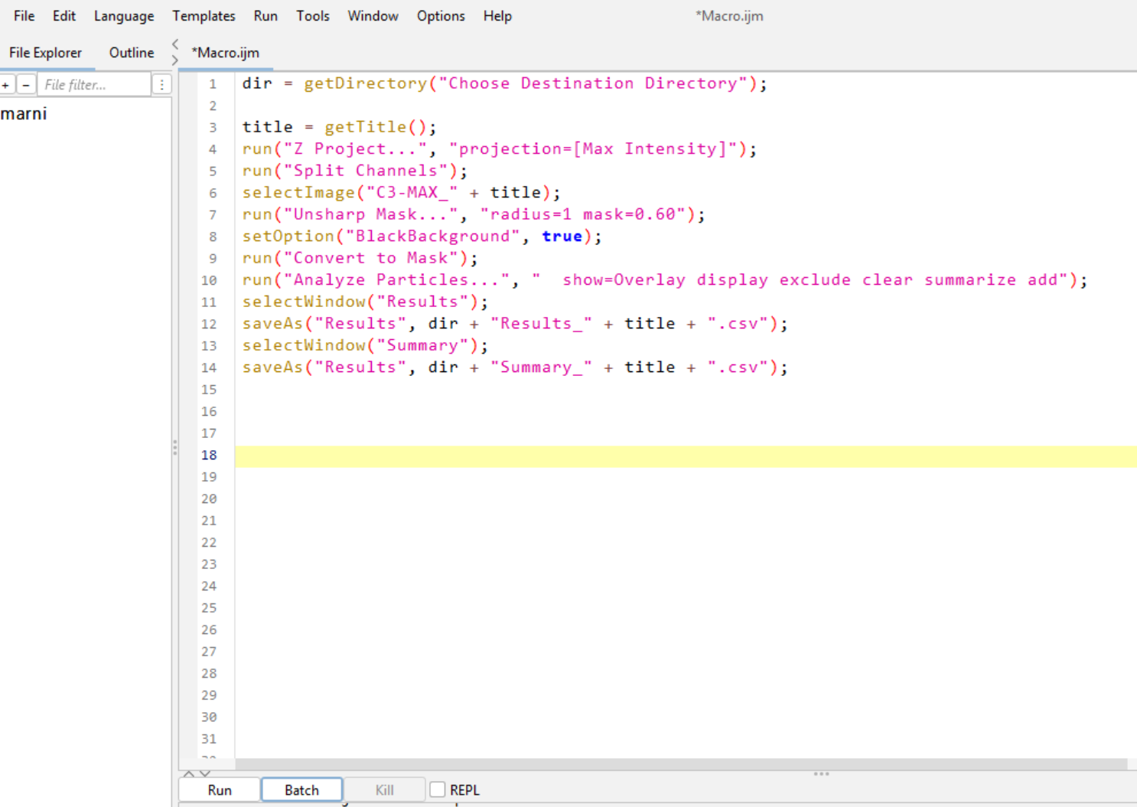Click the small down arrow above the Run button
The width and height of the screenshot is (1137, 807).
click(x=204, y=773)
